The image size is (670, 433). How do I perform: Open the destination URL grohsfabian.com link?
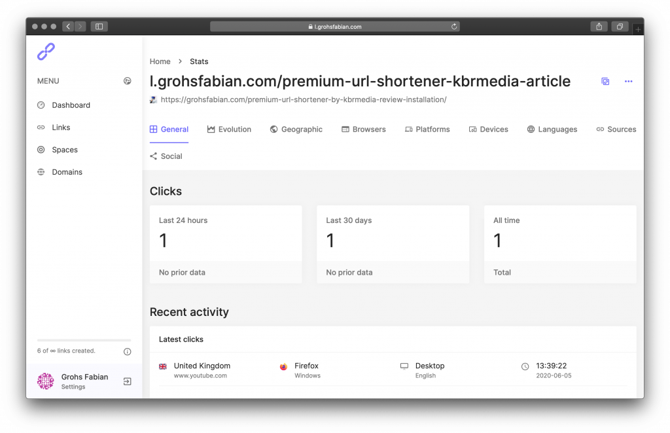tap(304, 99)
